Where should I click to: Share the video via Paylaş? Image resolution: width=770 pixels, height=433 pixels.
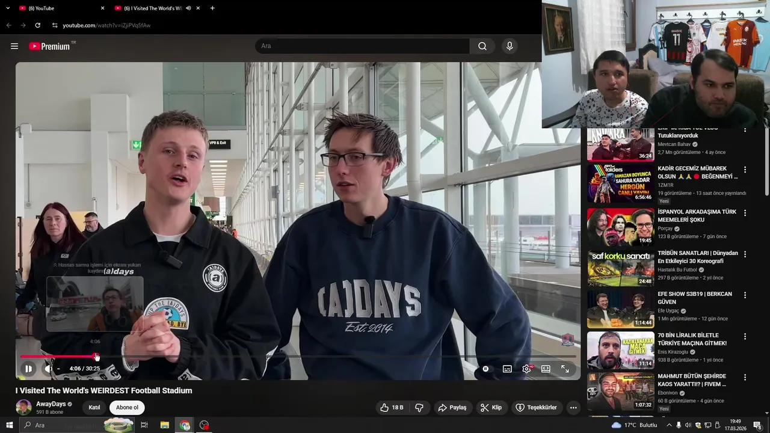pyautogui.click(x=452, y=407)
